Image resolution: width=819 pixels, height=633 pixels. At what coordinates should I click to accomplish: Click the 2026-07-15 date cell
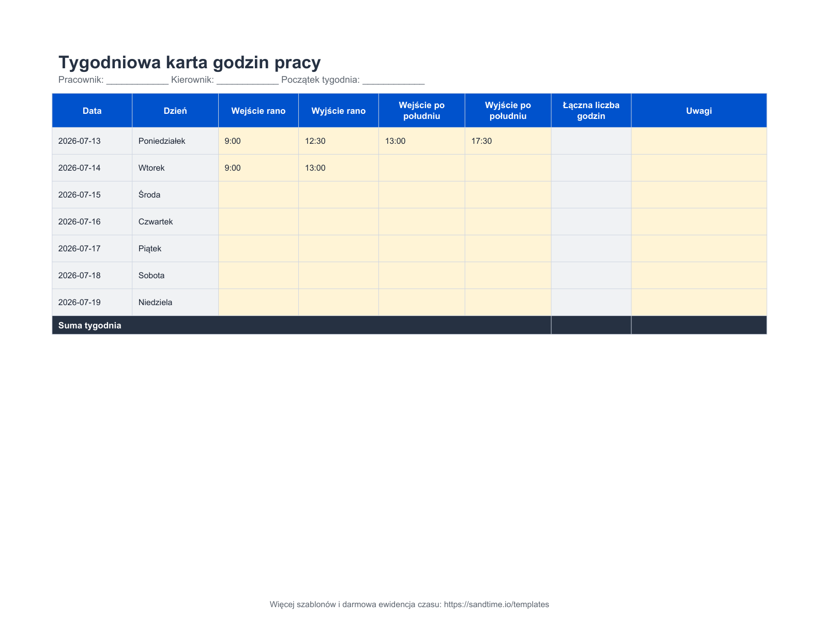(92, 195)
